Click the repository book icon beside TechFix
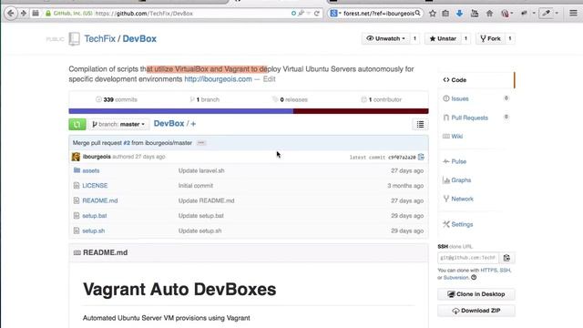Image resolution: width=583 pixels, height=328 pixels. pyautogui.click(x=75, y=38)
